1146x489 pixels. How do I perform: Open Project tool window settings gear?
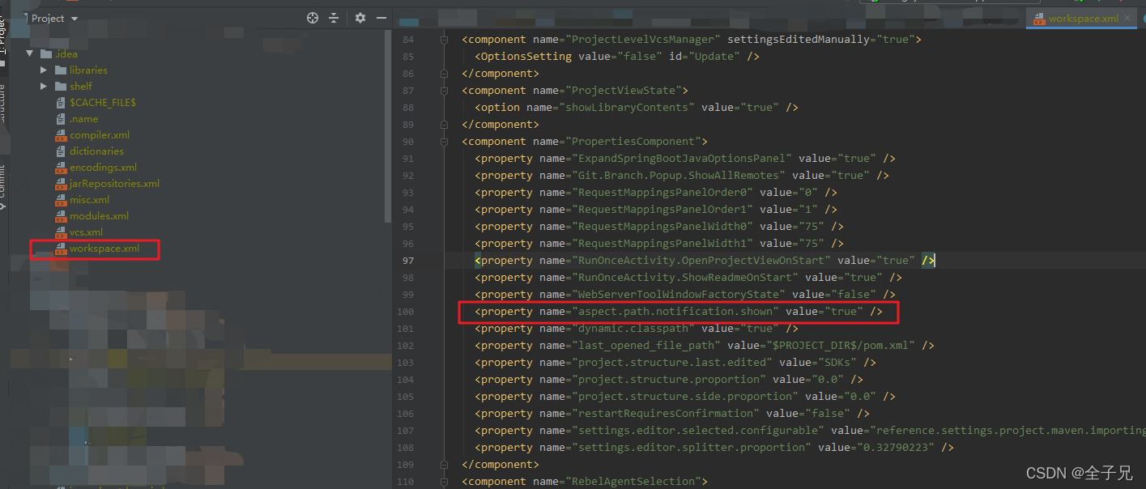(360, 17)
